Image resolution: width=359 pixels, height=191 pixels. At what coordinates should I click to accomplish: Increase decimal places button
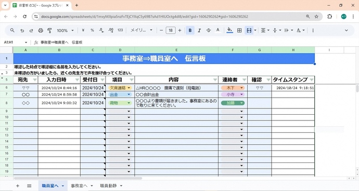(x=111, y=30)
